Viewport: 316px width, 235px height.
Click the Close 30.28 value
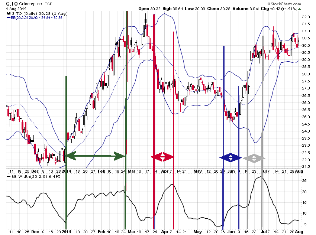(x=219, y=9)
